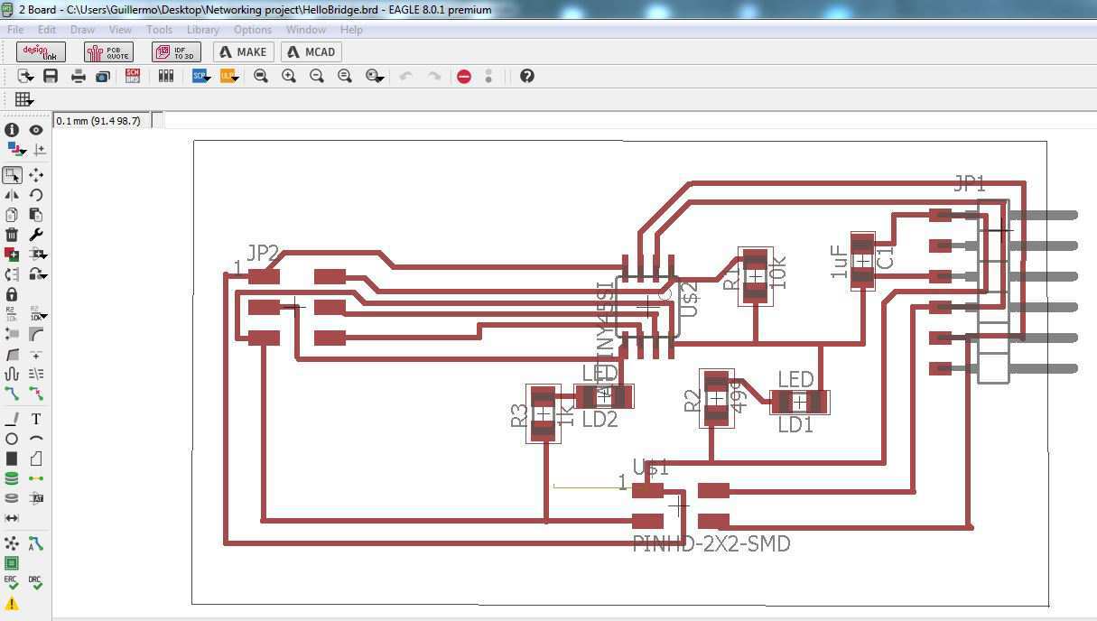Launch the Autorouter tool
This screenshot has height=621, width=1097.
click(36, 543)
